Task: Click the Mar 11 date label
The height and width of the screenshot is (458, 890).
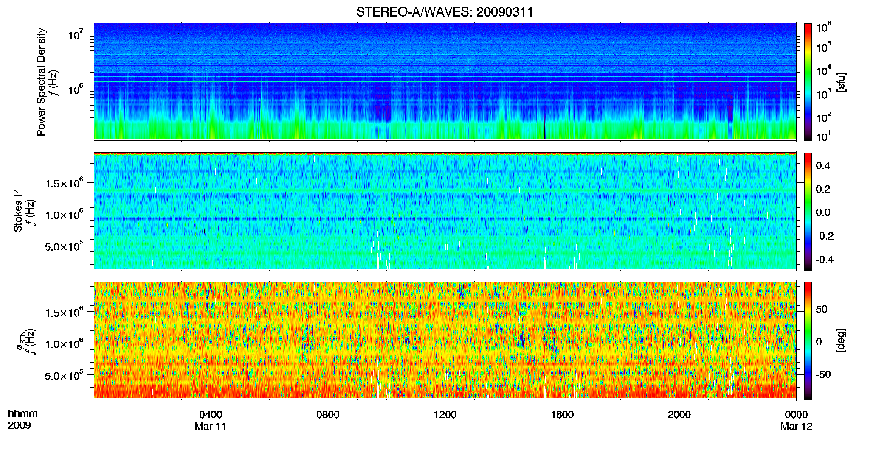Action: coord(211,427)
